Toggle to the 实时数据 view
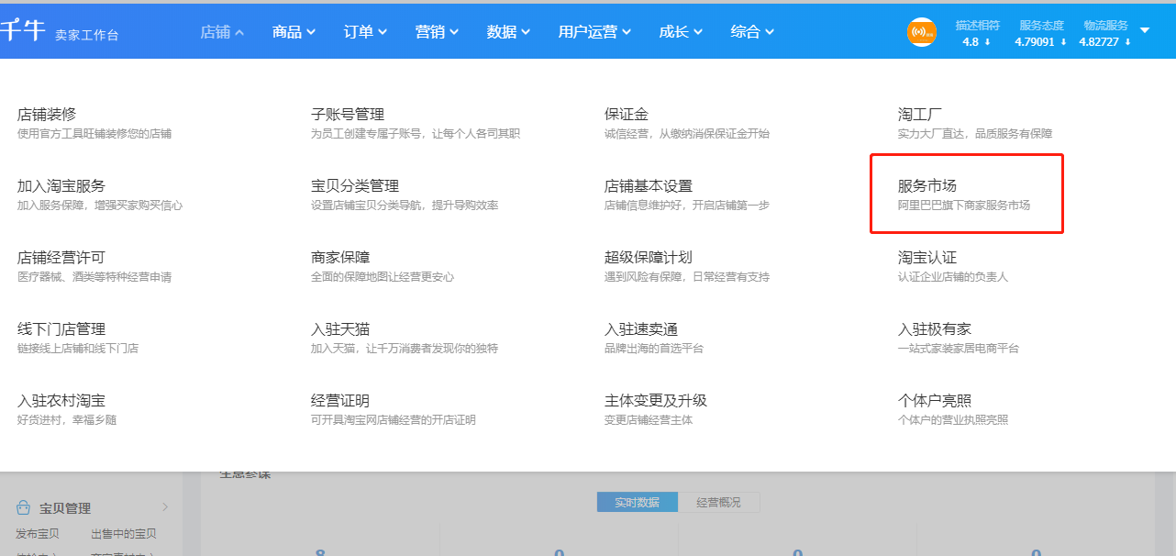 tap(637, 502)
